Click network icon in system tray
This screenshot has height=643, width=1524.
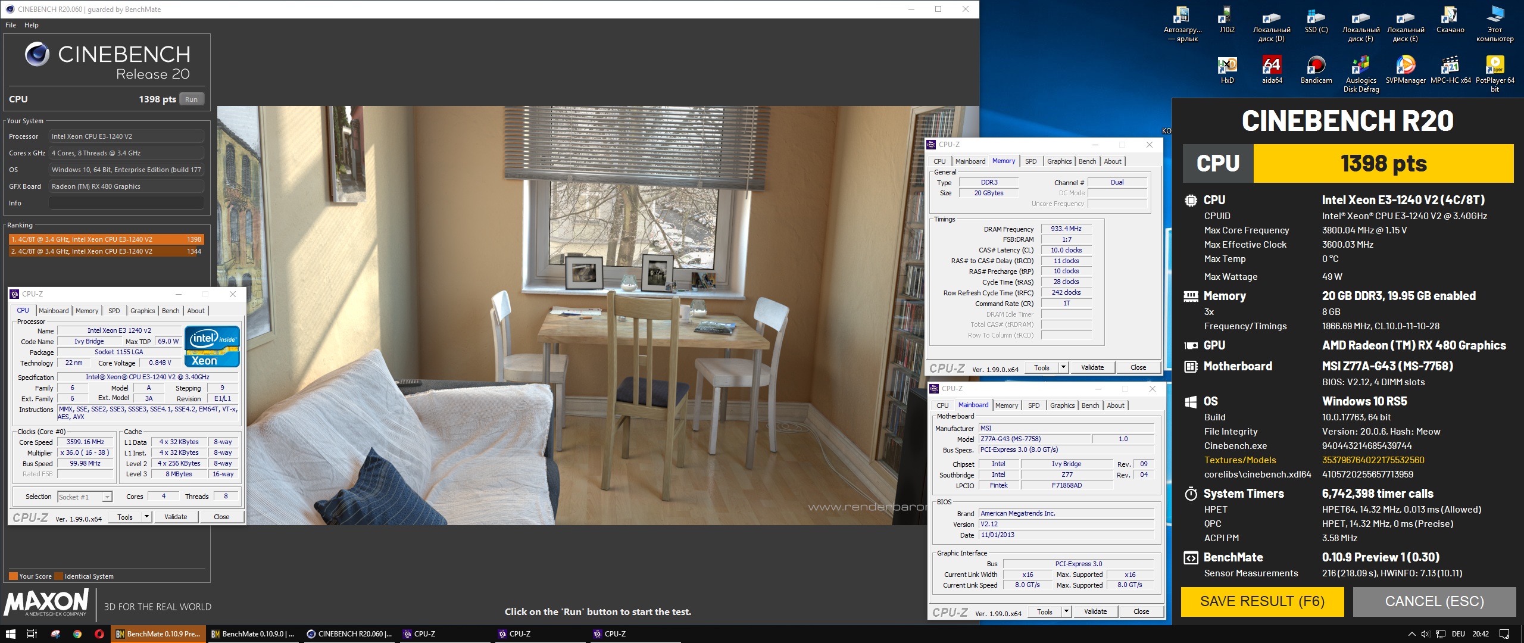coord(1441,634)
